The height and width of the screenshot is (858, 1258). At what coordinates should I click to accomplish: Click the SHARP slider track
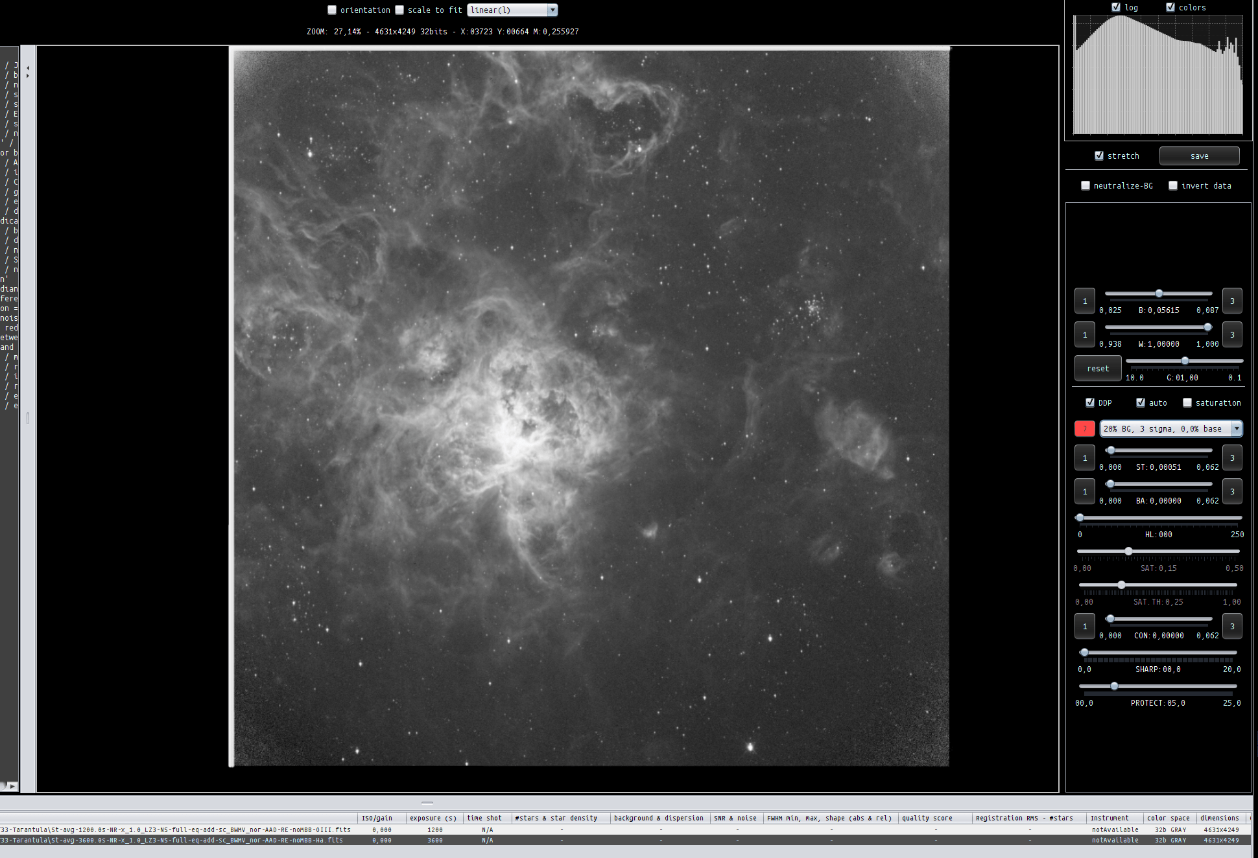[x=1161, y=653]
